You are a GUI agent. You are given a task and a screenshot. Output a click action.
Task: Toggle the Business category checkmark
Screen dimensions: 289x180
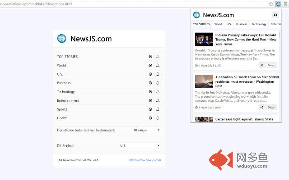pos(150,83)
